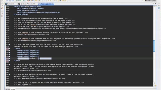Open the outline view icon in right sidebar
The width and height of the screenshot is (161, 90).
159,8
